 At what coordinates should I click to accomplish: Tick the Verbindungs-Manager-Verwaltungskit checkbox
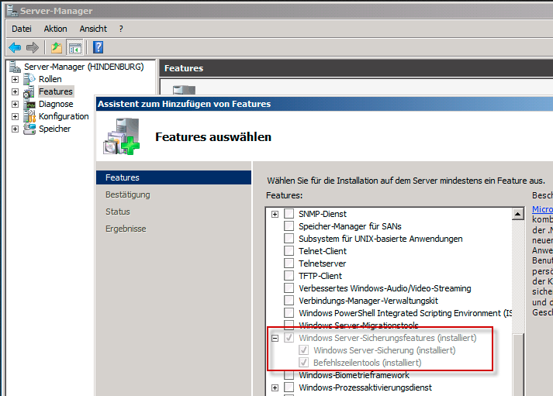[289, 301]
